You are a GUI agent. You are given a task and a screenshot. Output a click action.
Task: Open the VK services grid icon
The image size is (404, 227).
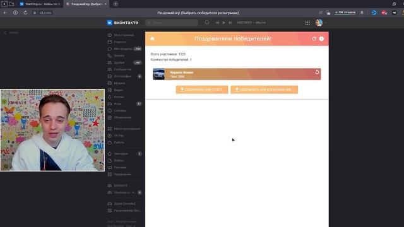307,23
